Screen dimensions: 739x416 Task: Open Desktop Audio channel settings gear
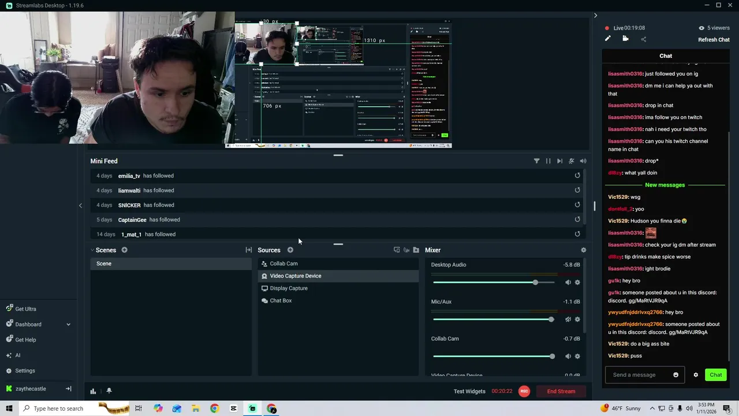coord(577,283)
